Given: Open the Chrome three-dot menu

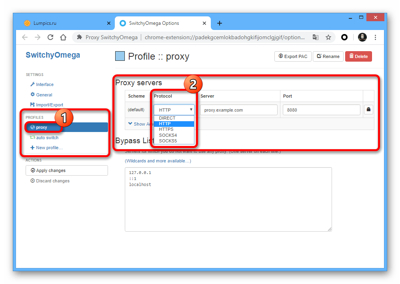Looking at the screenshot, I should point(375,37).
